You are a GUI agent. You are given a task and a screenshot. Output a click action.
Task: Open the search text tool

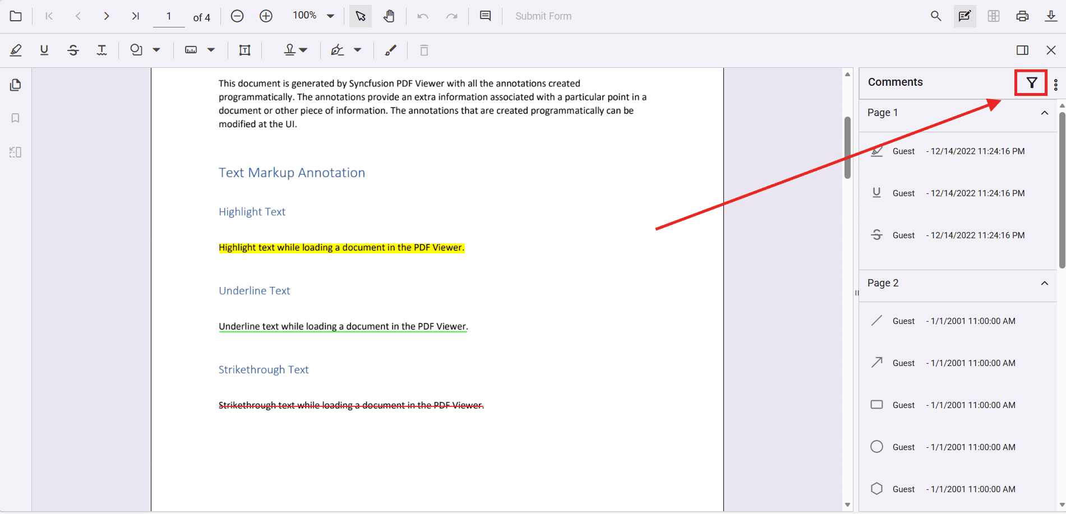[x=936, y=16]
